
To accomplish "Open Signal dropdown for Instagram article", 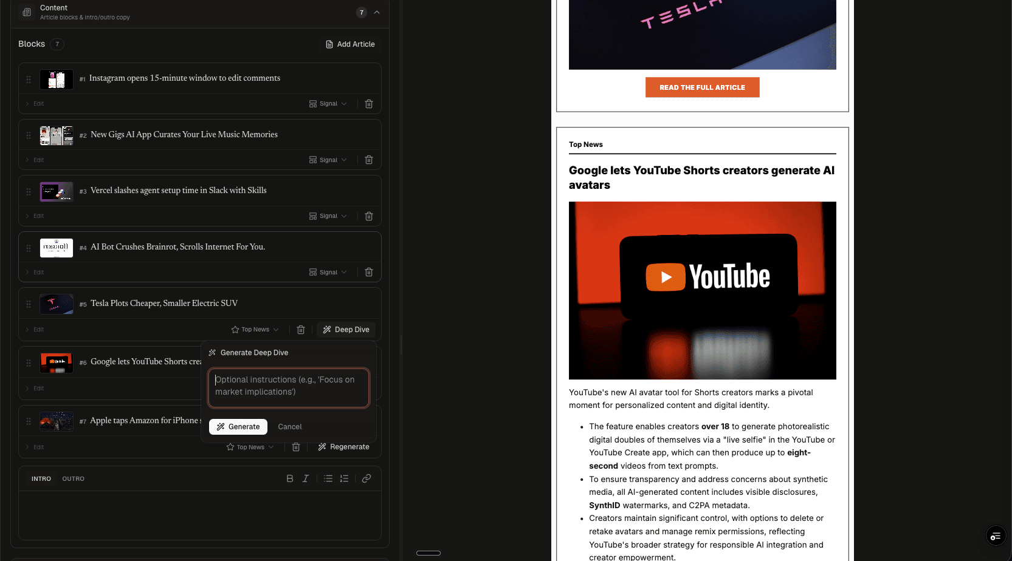I will click(328, 104).
